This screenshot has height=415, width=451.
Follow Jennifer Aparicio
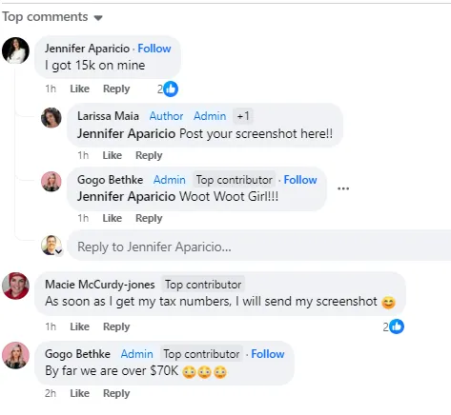(x=154, y=49)
